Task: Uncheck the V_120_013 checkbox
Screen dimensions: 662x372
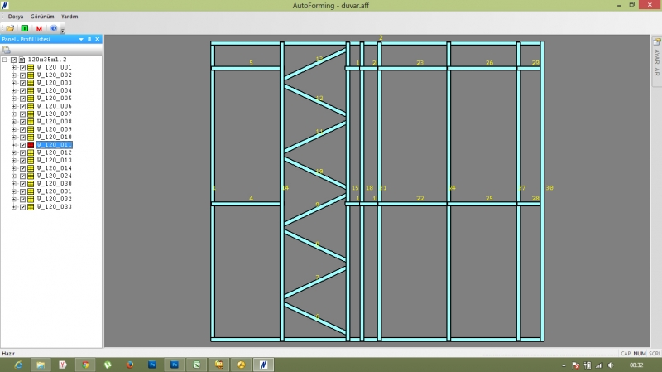Action: coord(23,161)
